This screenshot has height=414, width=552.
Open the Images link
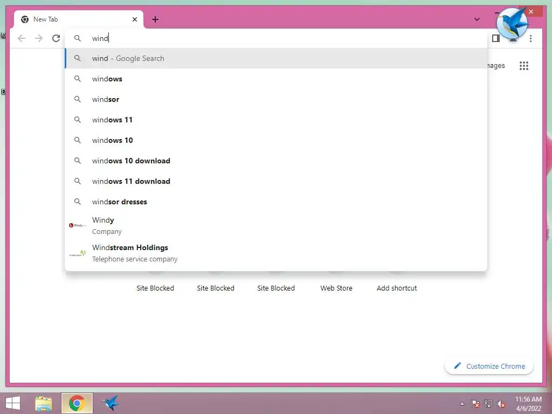(496, 65)
